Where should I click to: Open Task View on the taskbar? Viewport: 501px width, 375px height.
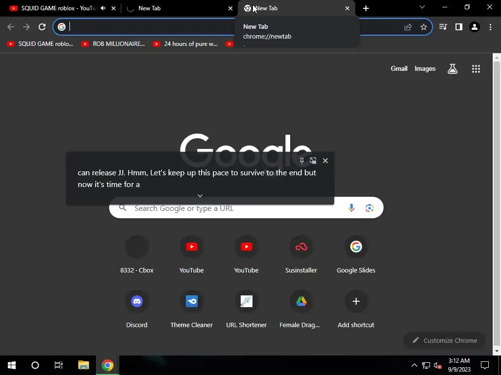coord(59,365)
